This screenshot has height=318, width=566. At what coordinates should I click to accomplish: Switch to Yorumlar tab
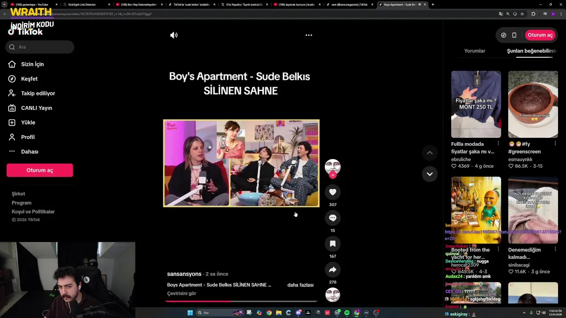click(x=474, y=51)
